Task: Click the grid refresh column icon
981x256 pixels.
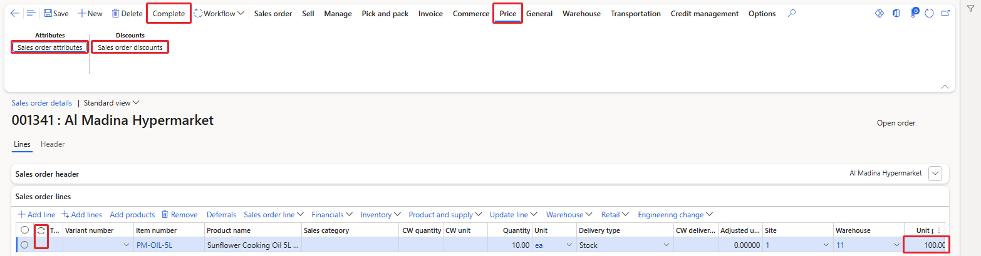Action: point(41,230)
